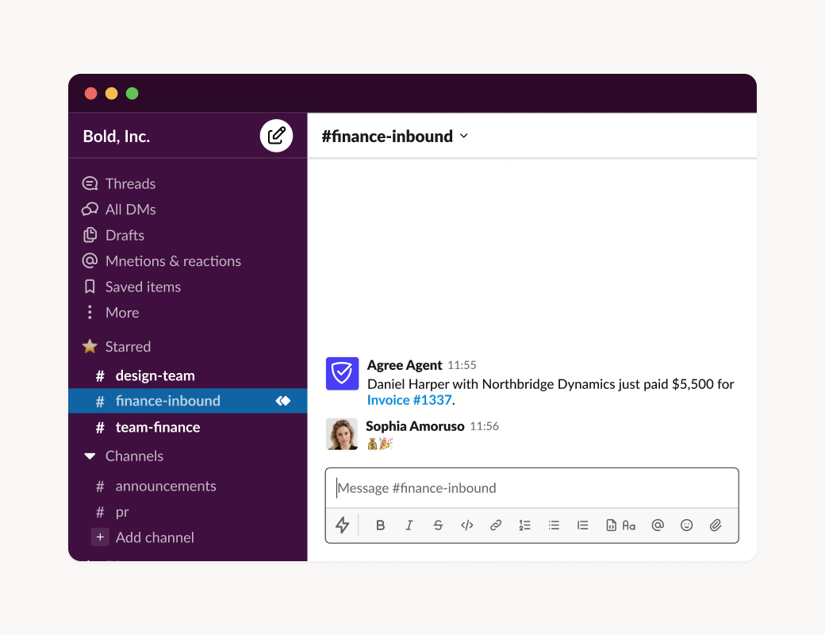Toggle the Aa formatting toolbar display
Screen dimensions: 825x635
pos(629,525)
